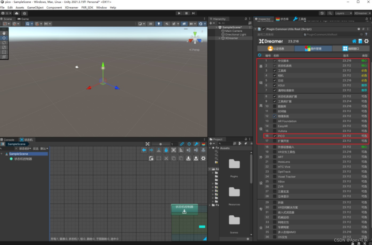Toggle the PICO plugin checkbox
Screen dimensions: 372x245
(x=275, y=136)
